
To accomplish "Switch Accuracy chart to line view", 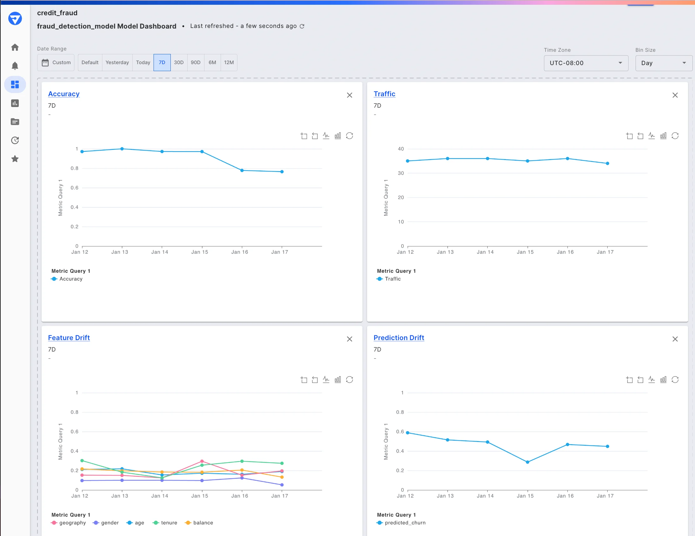I will pos(326,136).
